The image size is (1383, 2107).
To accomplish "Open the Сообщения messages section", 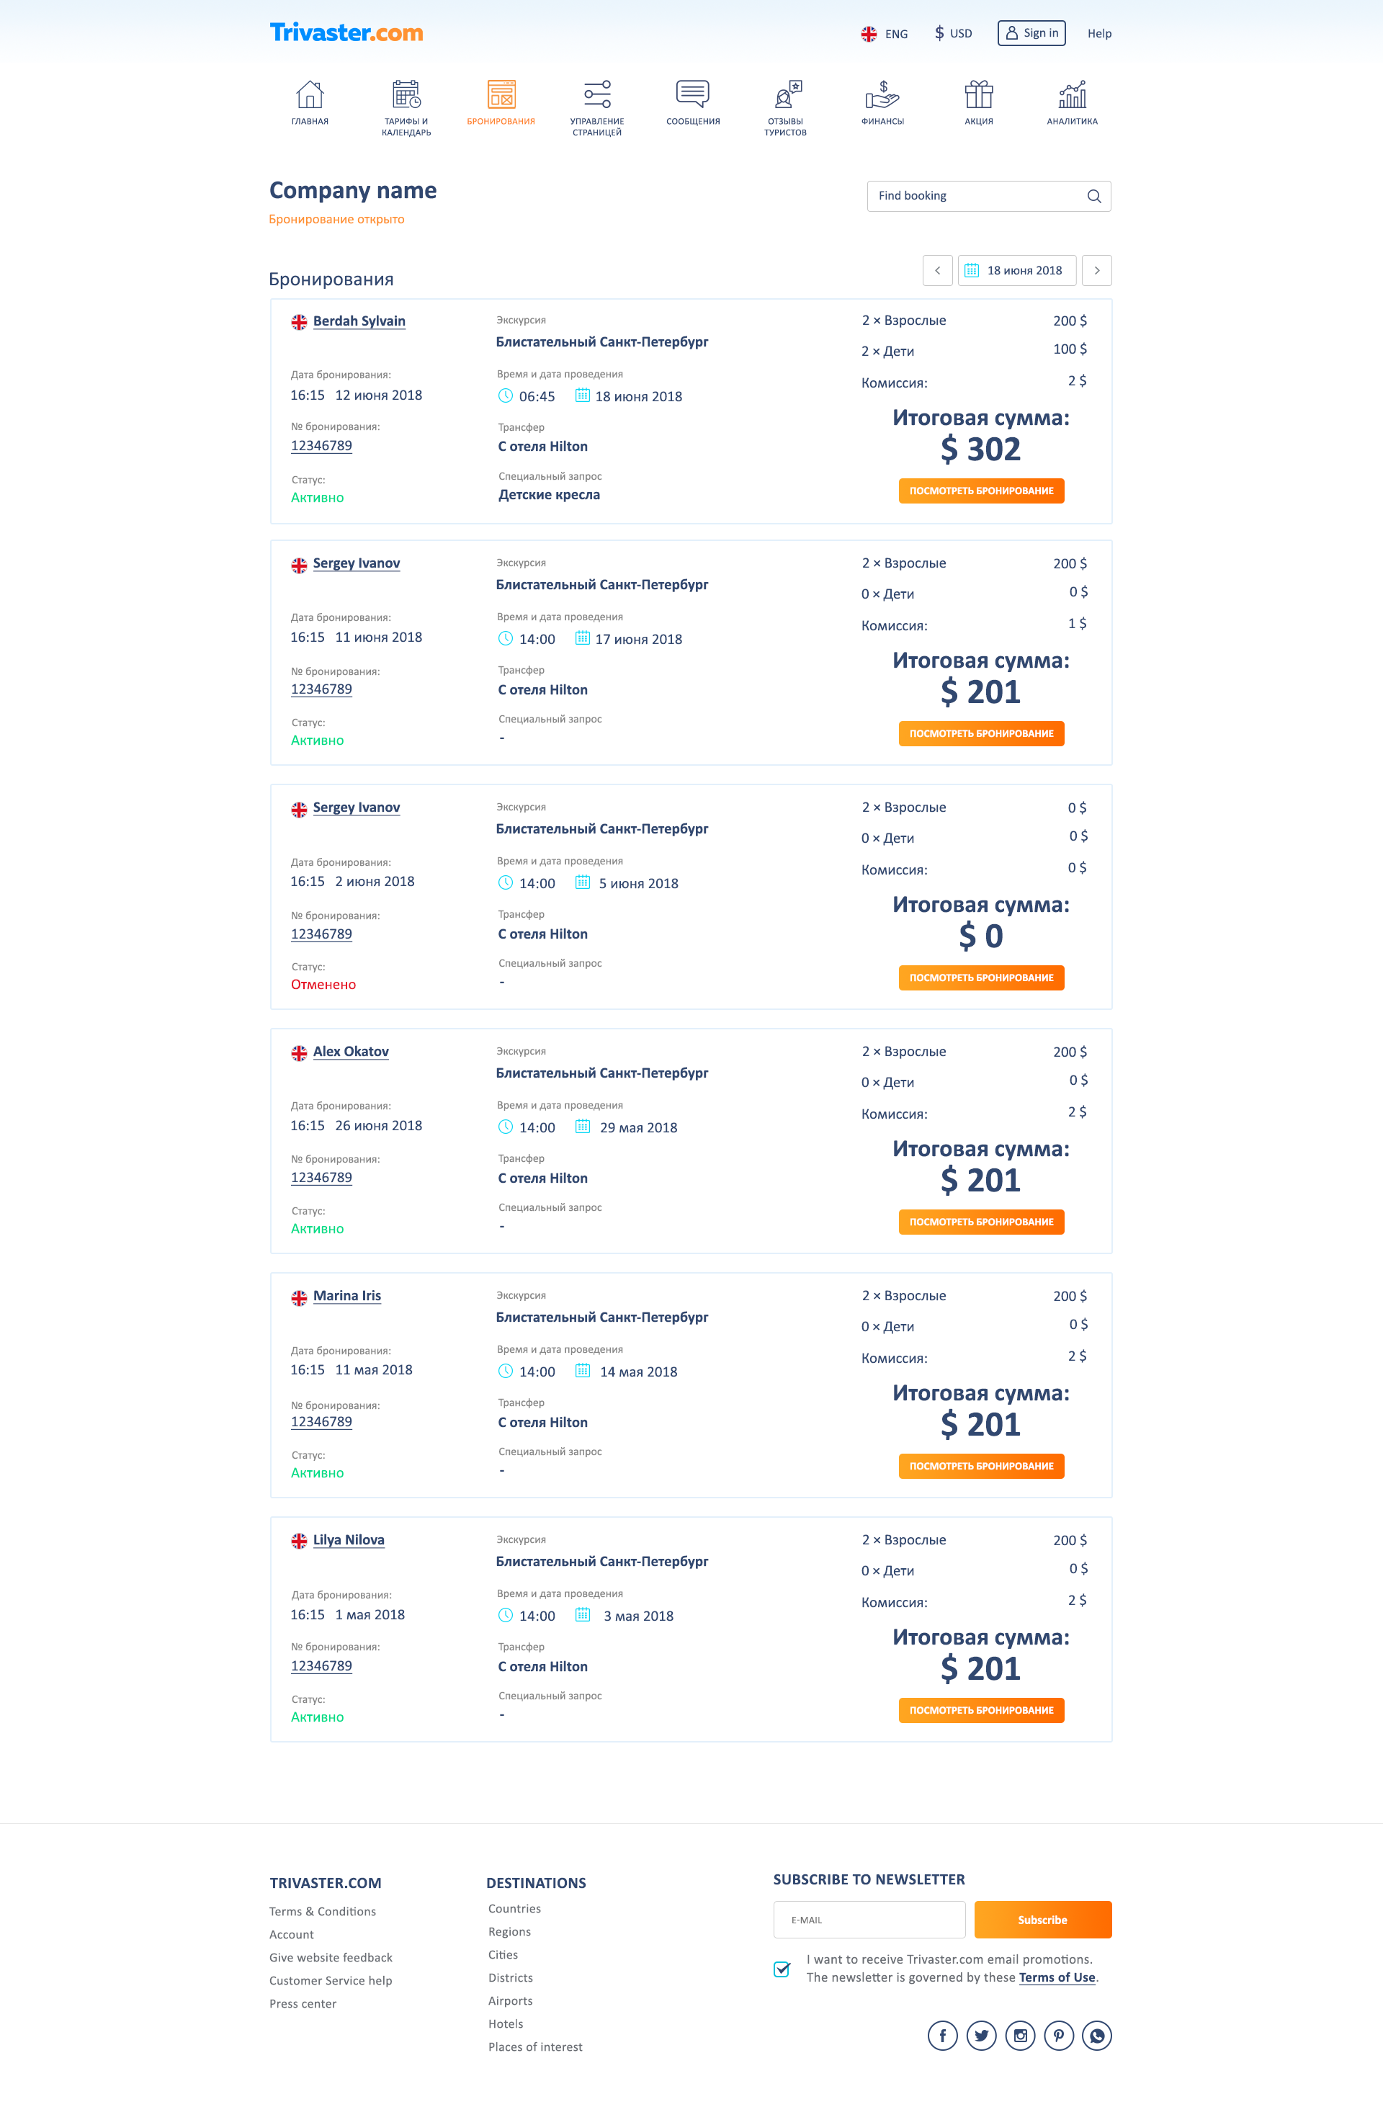I will click(691, 93).
